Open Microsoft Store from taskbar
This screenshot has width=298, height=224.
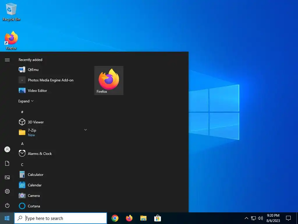coord(157,218)
